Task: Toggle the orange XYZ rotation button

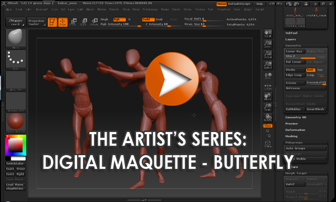Action: click(268, 126)
